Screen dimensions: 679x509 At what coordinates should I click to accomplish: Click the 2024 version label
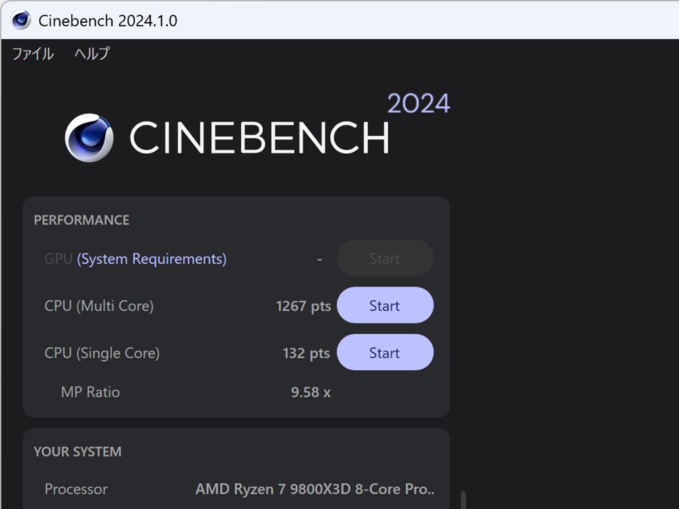418,103
